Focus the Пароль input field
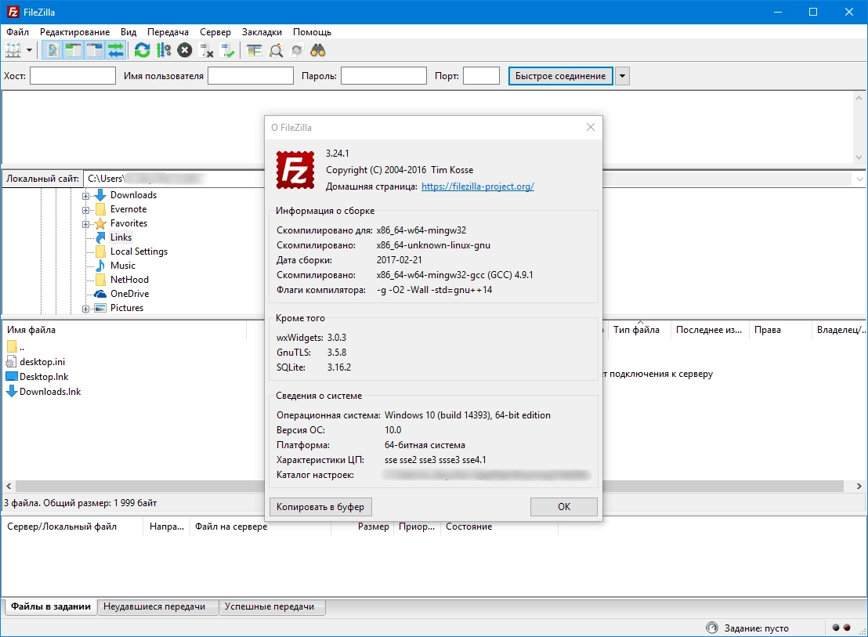The height and width of the screenshot is (637, 868). tap(384, 76)
